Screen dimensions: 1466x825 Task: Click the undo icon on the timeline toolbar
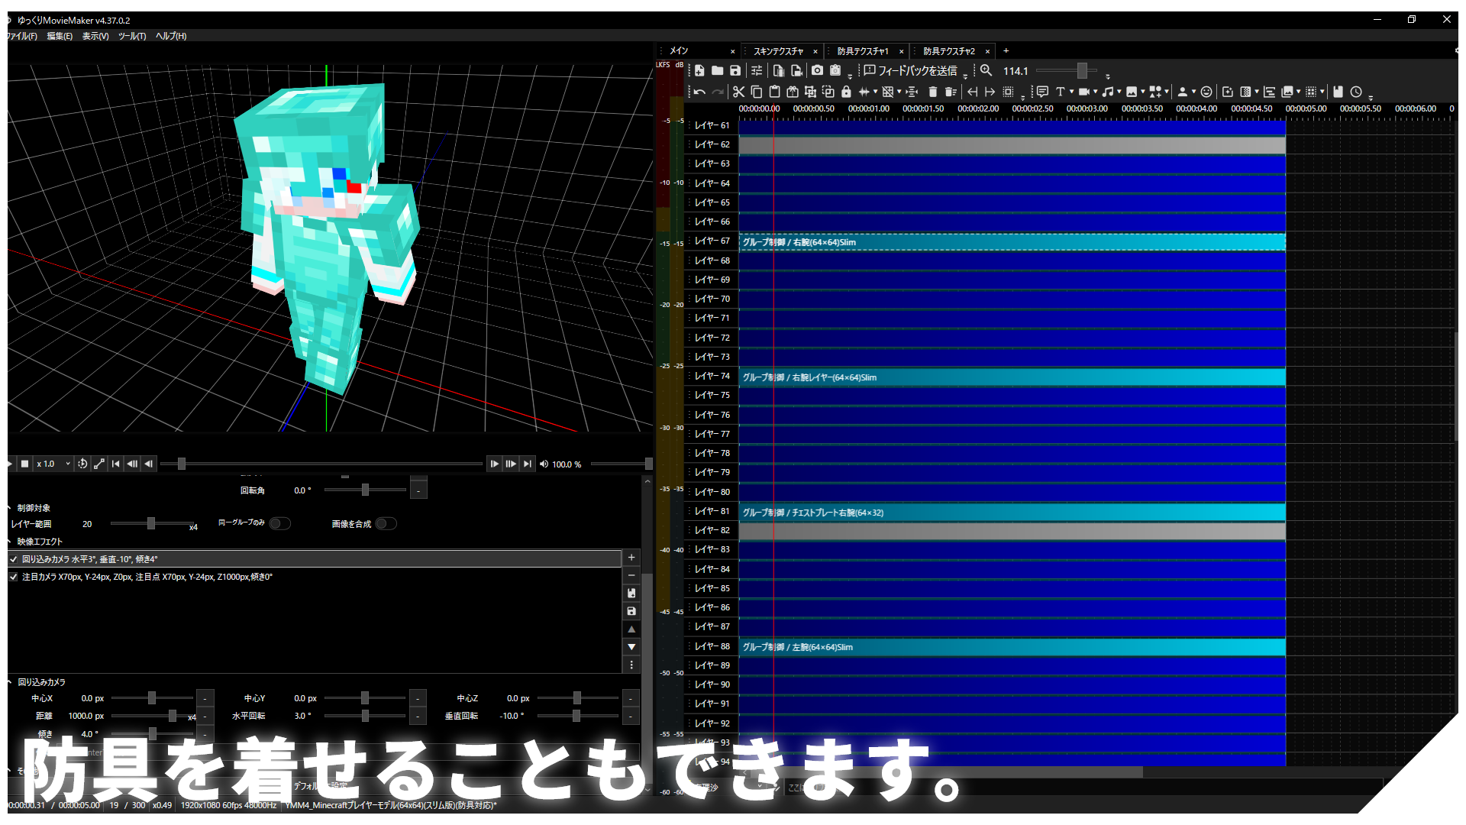(x=699, y=92)
